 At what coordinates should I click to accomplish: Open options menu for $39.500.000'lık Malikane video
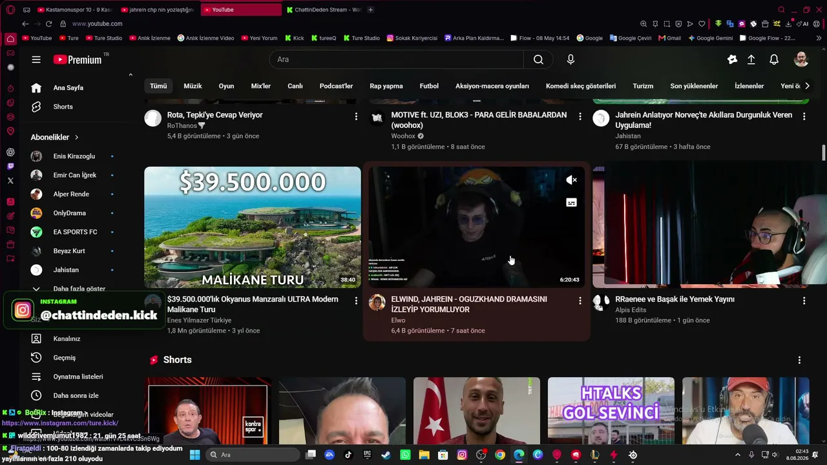(356, 300)
